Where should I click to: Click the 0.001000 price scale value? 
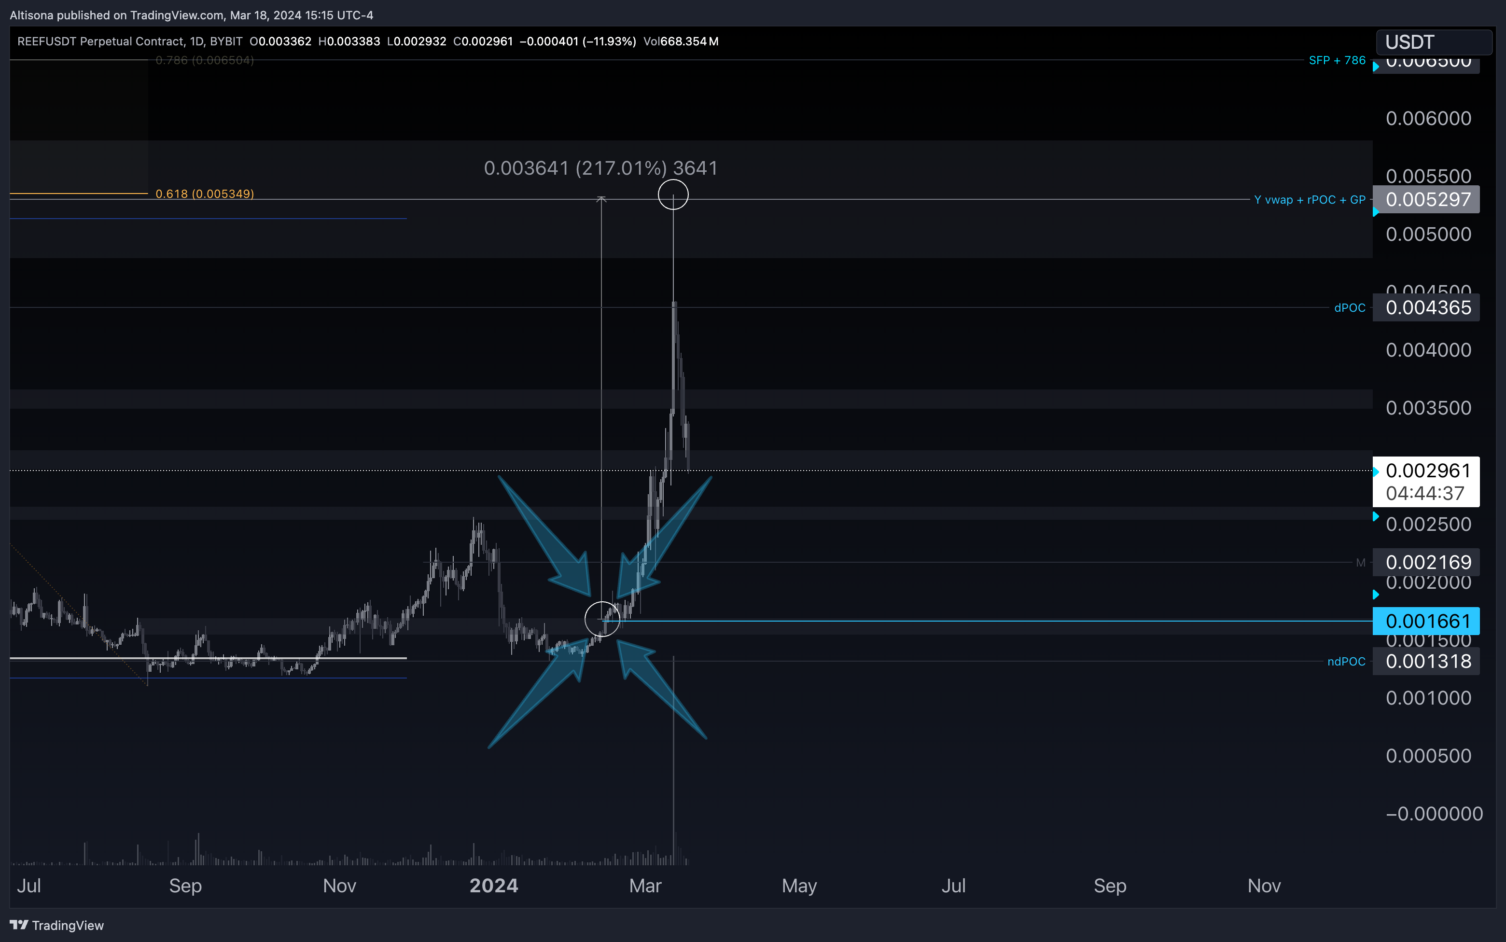(x=1428, y=698)
